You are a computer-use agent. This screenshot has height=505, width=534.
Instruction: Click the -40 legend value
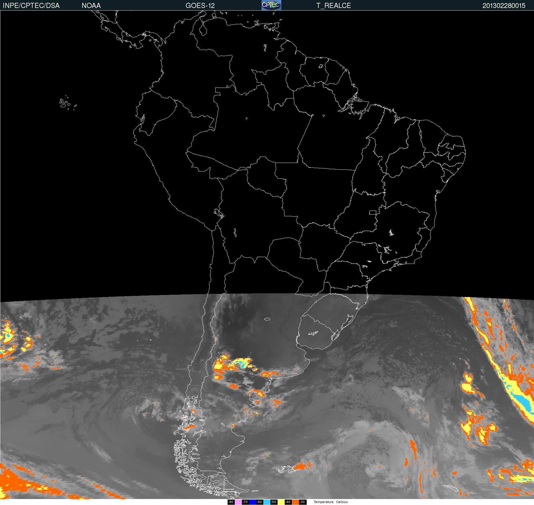pos(288,502)
